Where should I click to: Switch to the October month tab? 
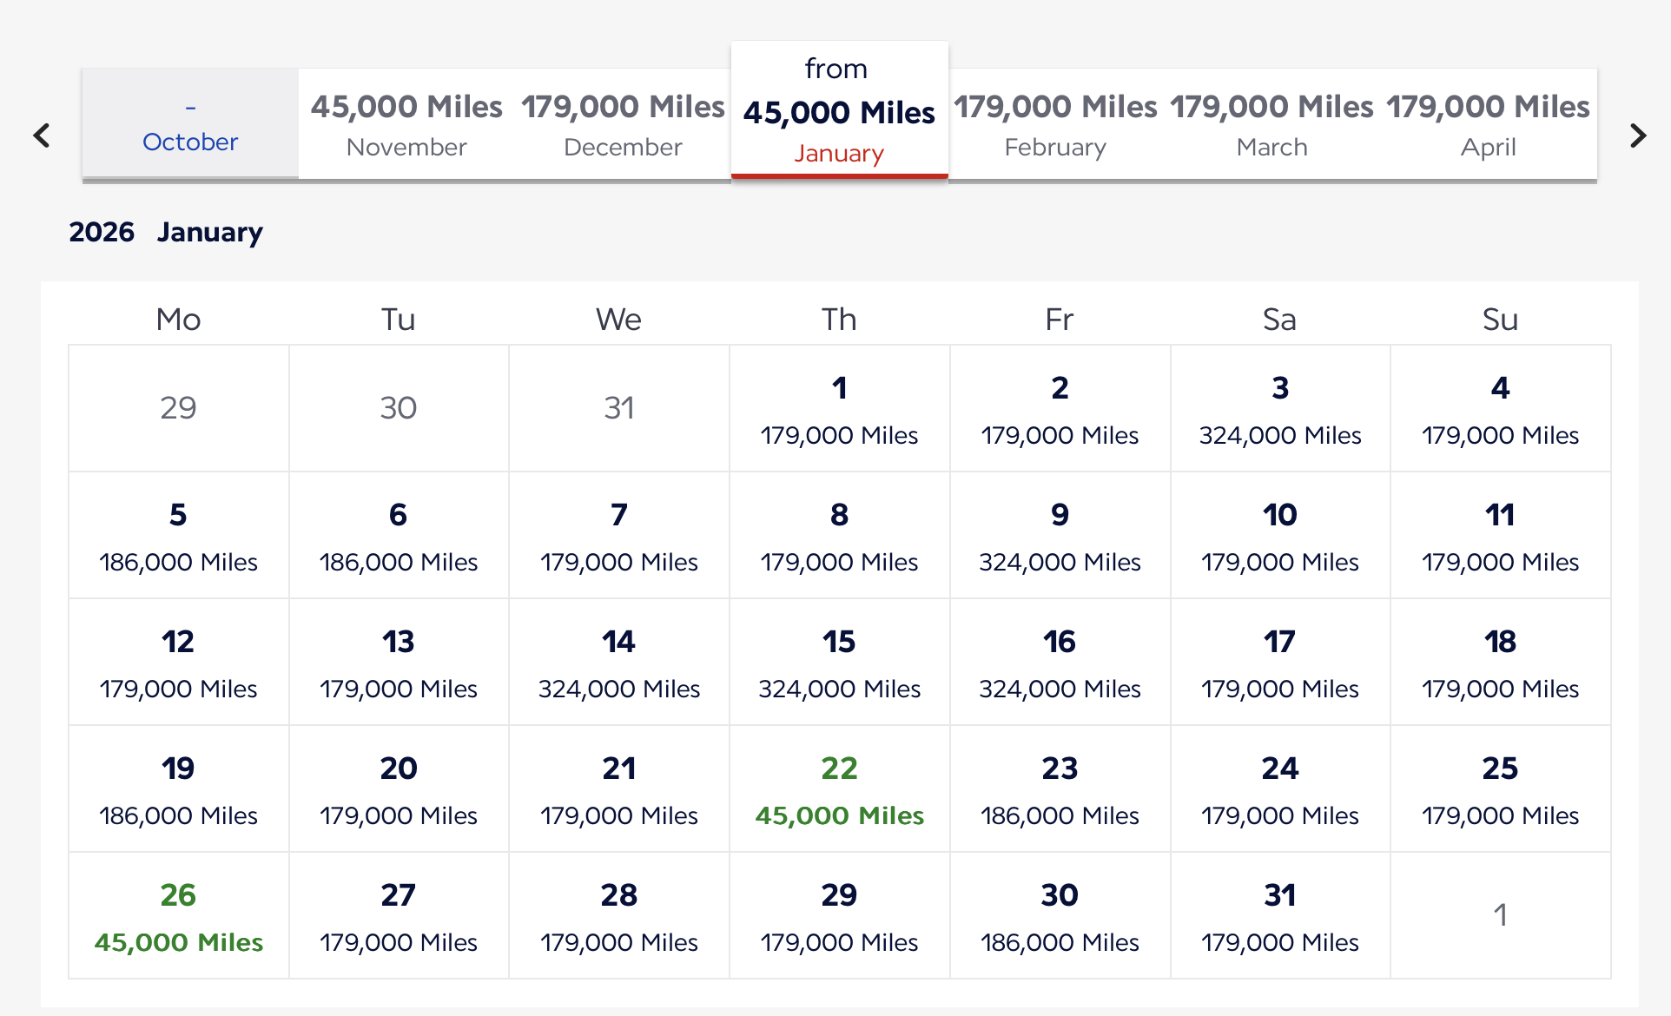[x=190, y=124]
